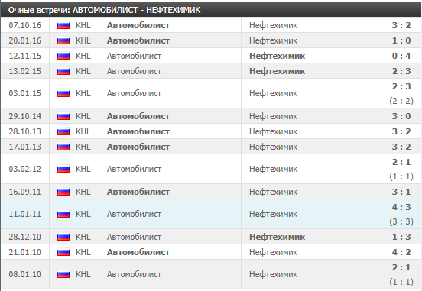Open the 0 : 4 score of 12.11.15 match

401,56
